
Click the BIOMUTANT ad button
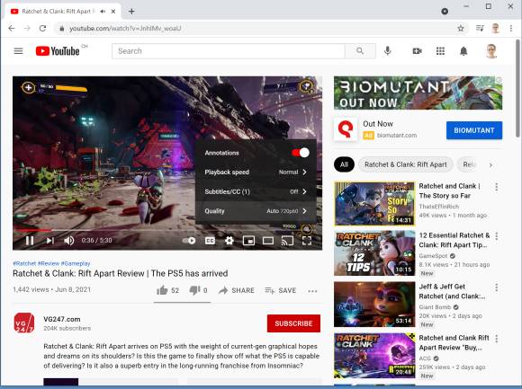pos(474,130)
